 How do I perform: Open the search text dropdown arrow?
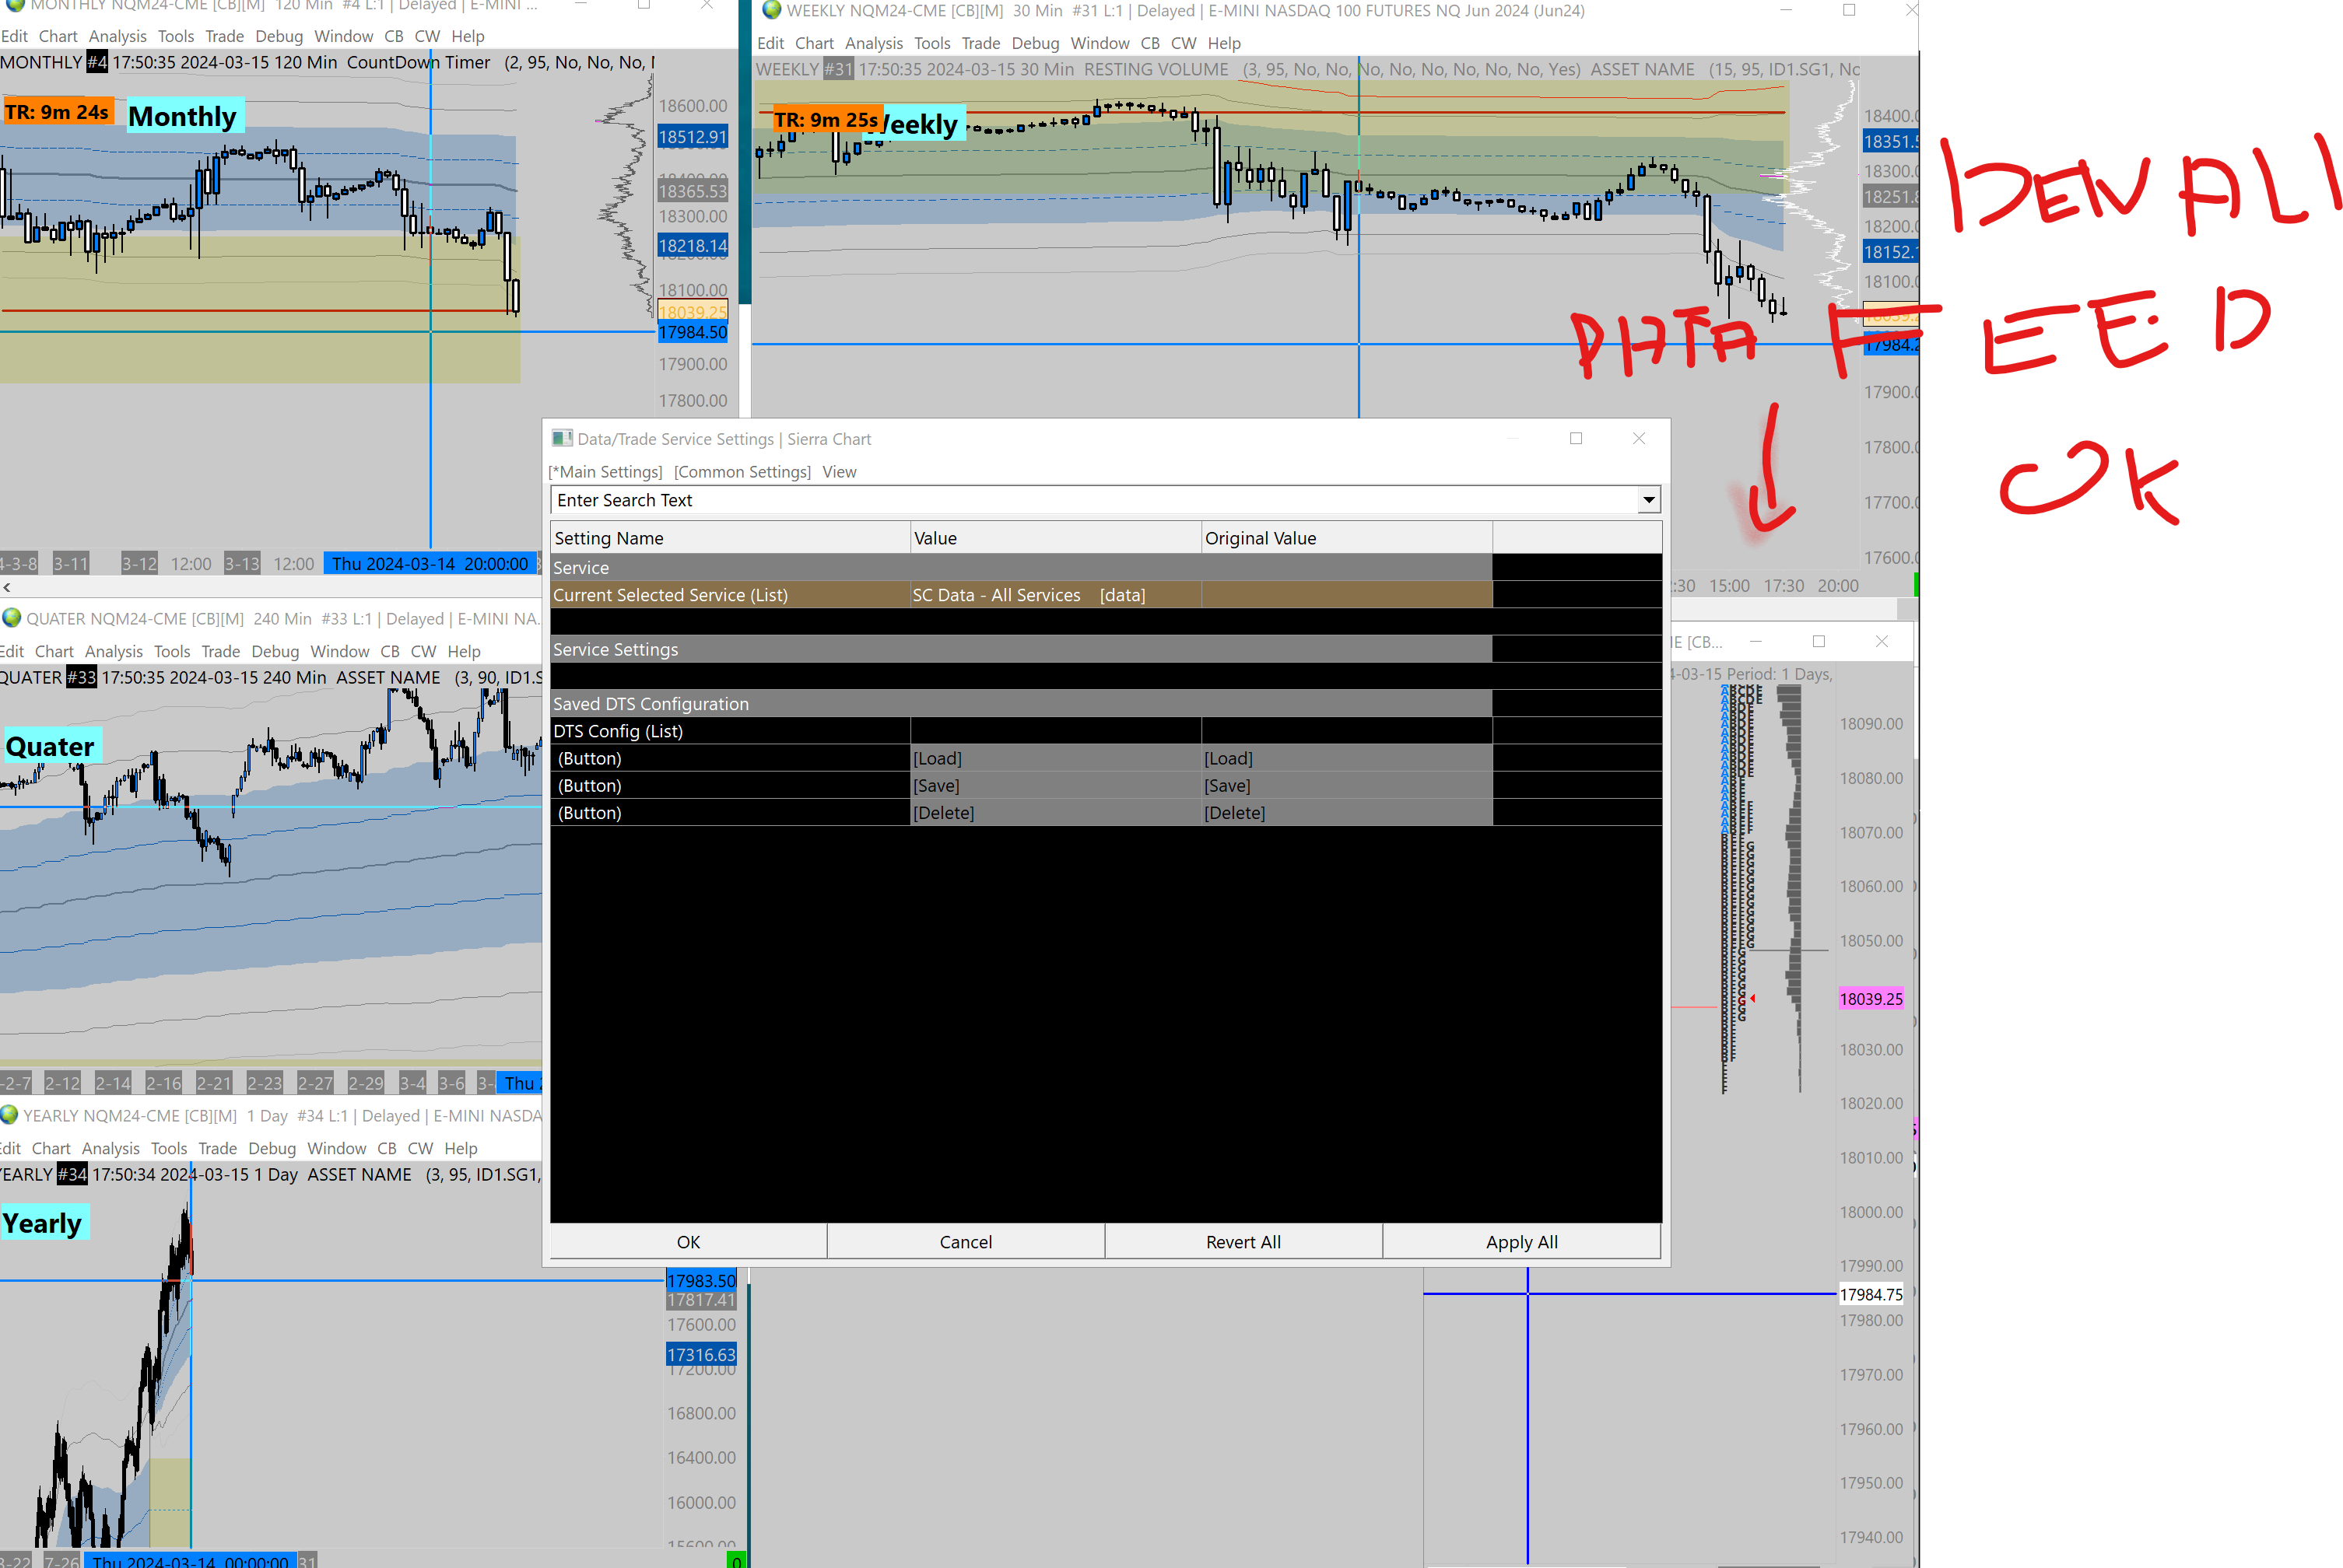1647,500
